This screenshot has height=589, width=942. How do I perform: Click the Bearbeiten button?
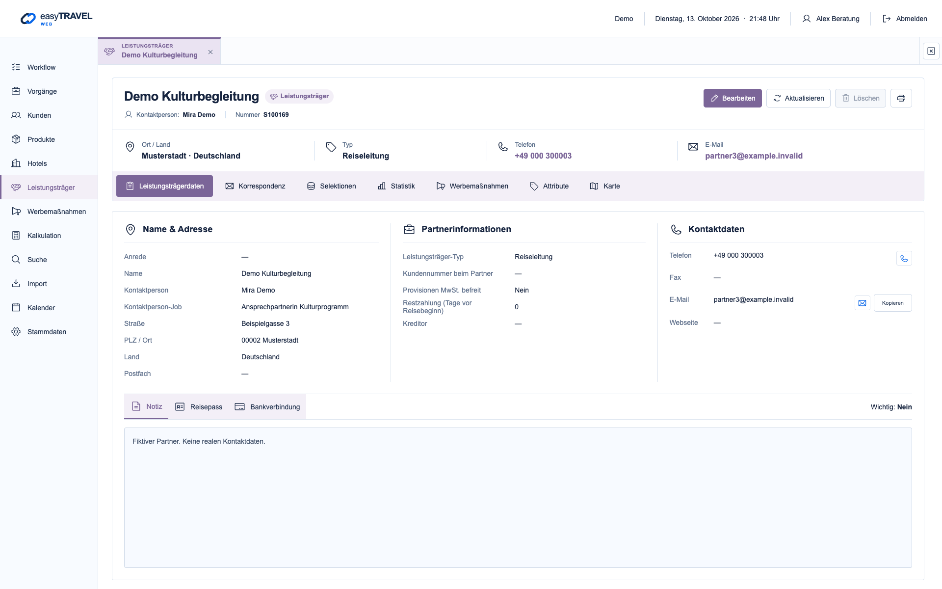click(x=733, y=98)
